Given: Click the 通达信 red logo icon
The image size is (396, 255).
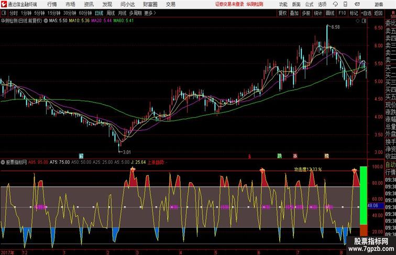Looking at the screenshot, I should click(x=4, y=4).
